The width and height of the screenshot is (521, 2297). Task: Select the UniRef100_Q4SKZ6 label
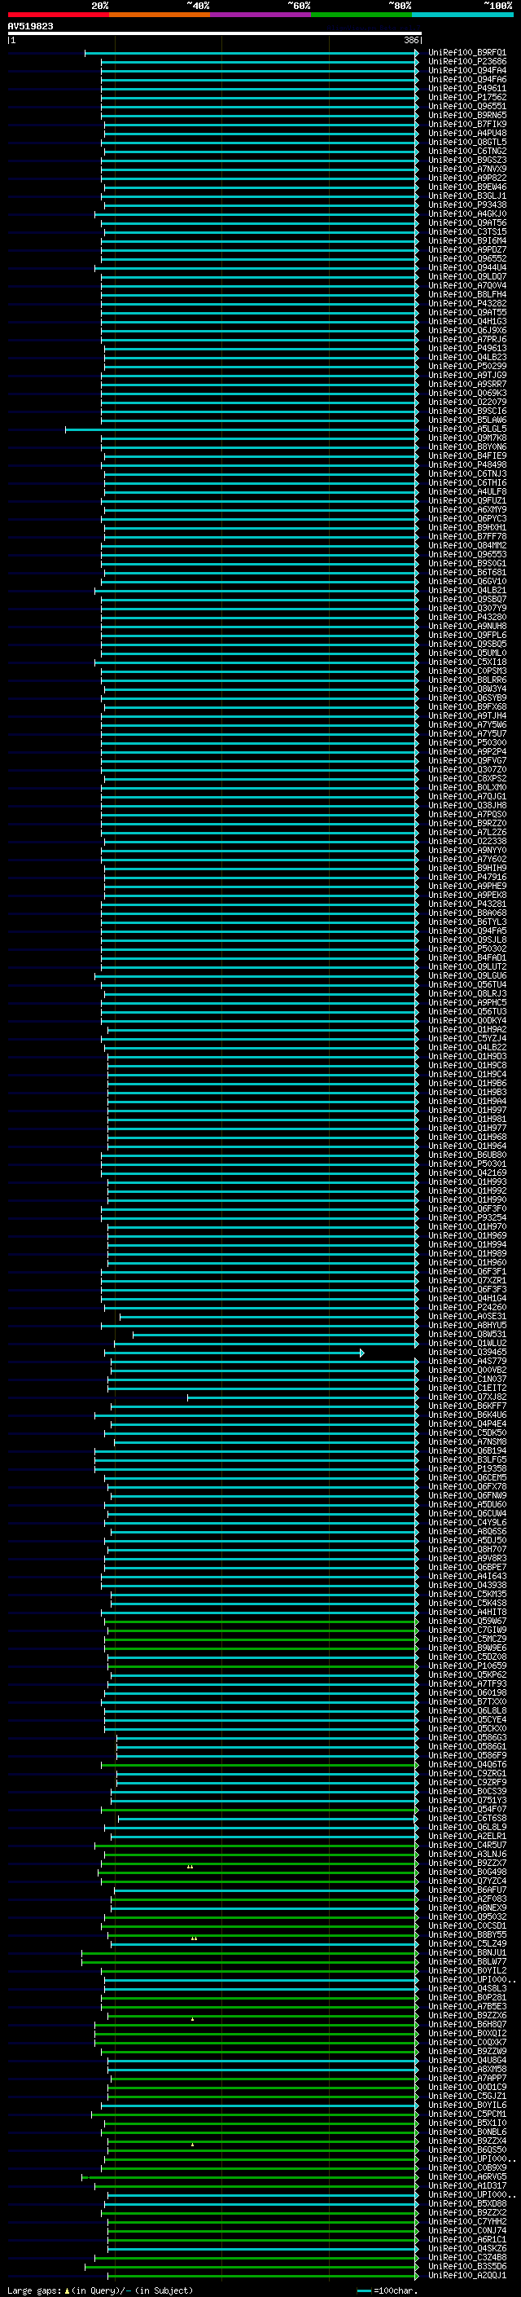tap(467, 2249)
